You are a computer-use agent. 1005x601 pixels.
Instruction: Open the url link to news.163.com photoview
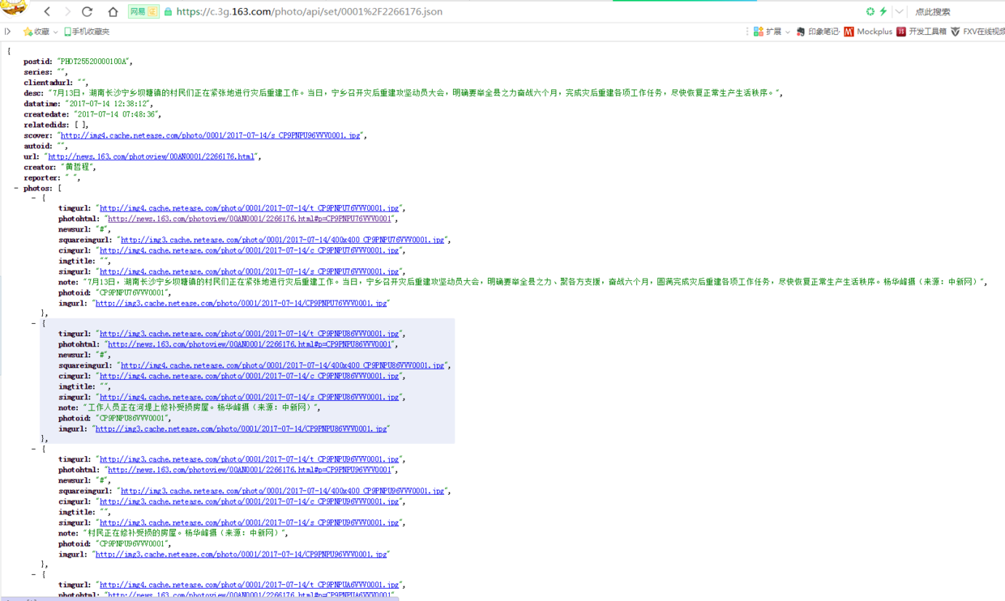click(x=151, y=156)
